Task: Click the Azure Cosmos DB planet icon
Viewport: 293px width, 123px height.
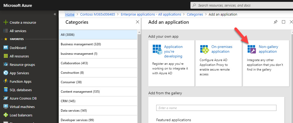Action: [6, 98]
